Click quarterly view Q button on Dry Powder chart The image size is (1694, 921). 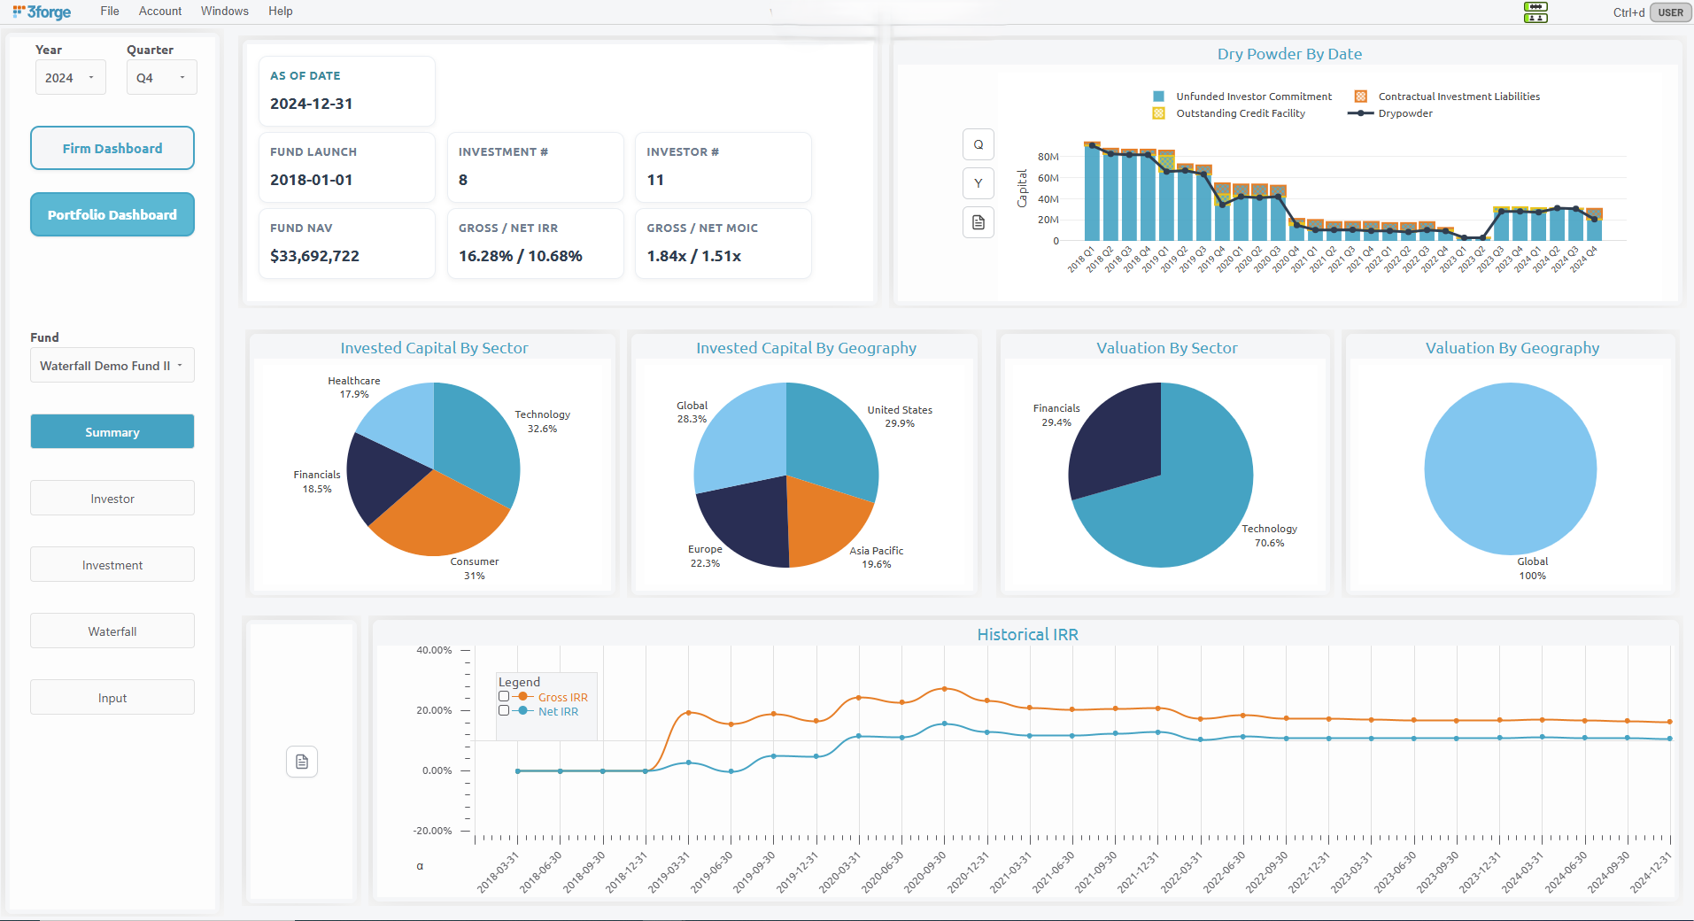click(978, 144)
